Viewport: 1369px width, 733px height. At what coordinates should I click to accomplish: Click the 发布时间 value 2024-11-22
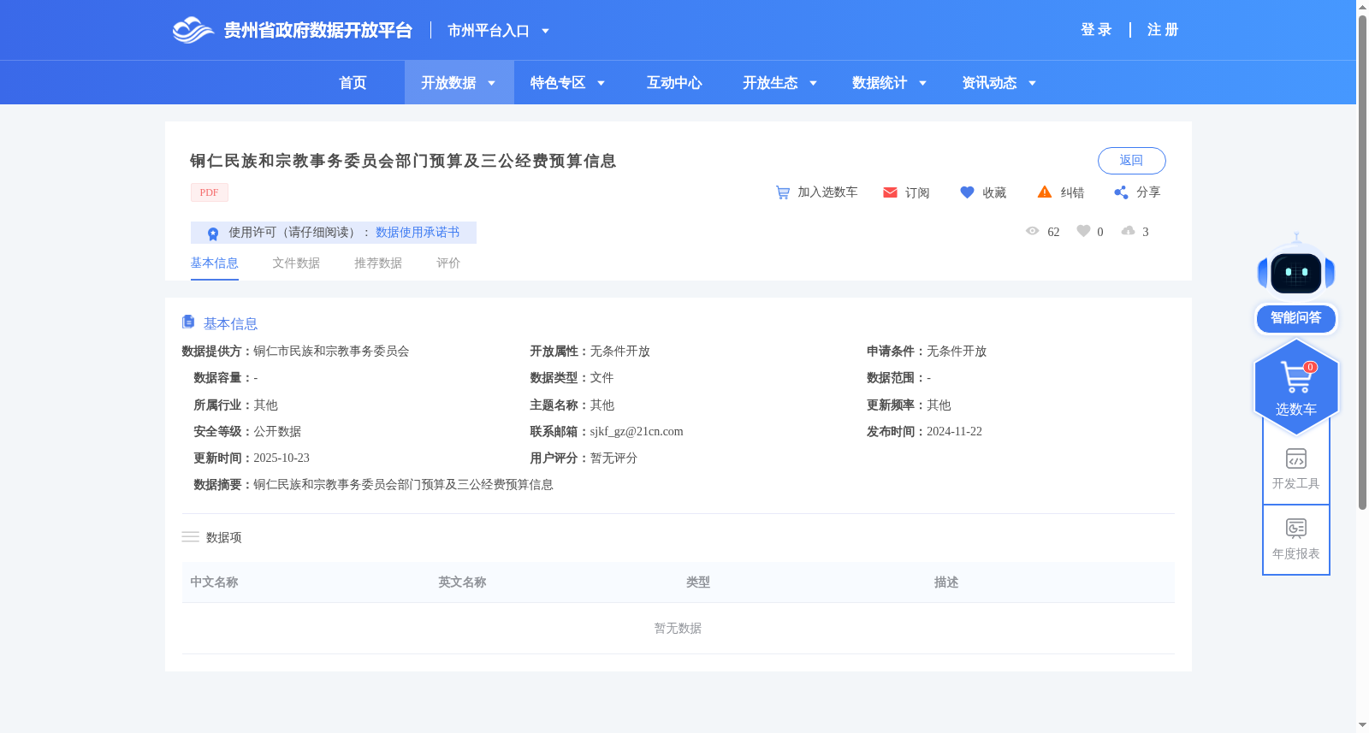[954, 432]
